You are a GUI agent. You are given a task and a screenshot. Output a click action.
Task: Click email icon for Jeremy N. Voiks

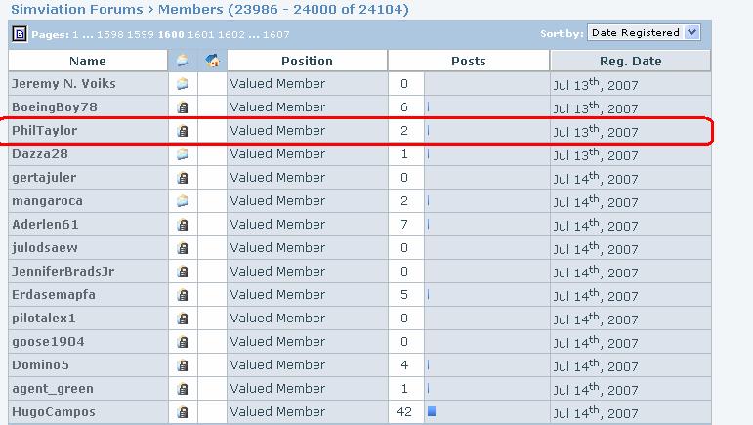point(183,84)
